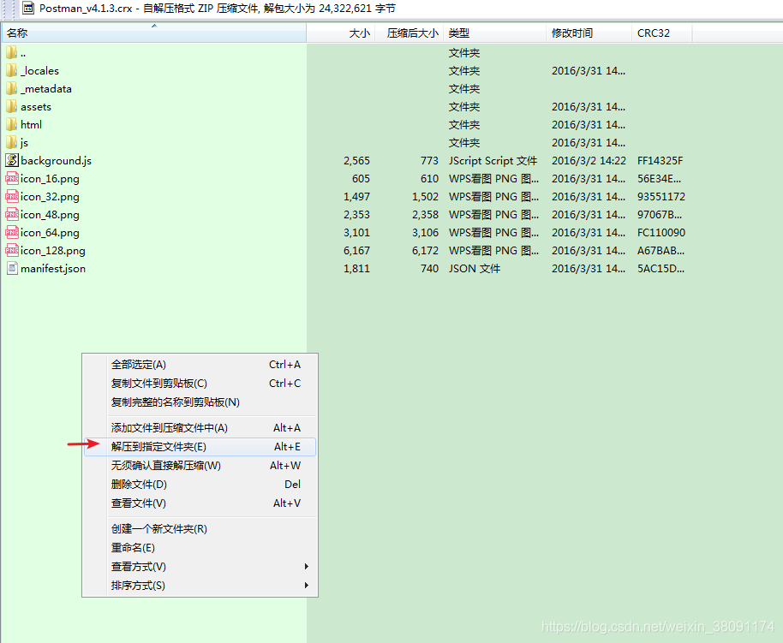
Task: Expand the 排序方式(S) submenu
Action: (x=200, y=586)
